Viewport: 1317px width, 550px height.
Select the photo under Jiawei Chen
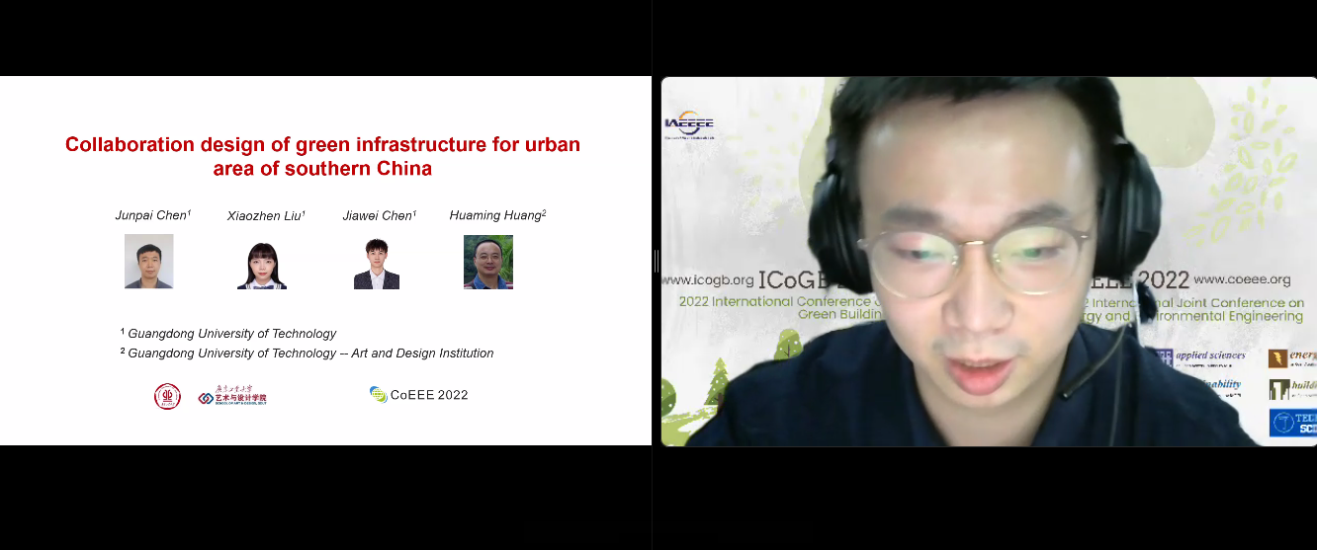coord(377,265)
